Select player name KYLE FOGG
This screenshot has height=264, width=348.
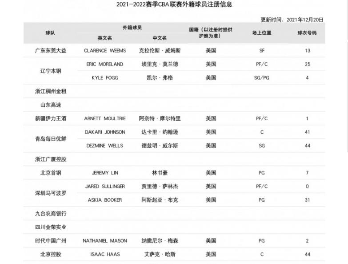tap(105, 78)
